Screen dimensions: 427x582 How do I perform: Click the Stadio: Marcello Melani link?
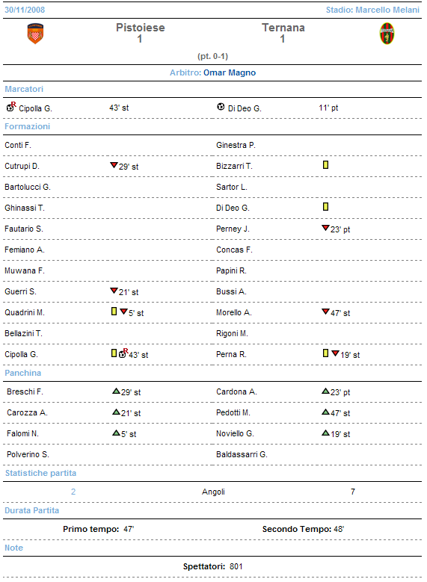point(372,10)
